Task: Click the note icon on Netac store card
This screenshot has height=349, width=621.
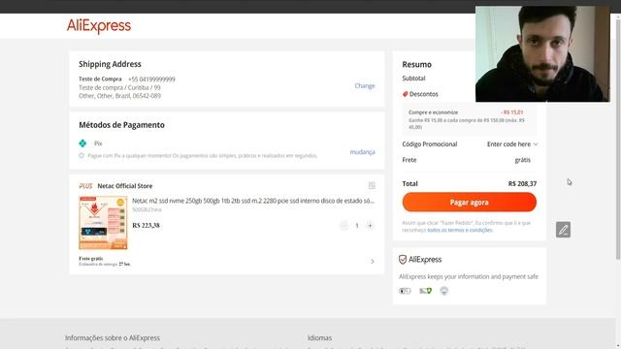Action: click(372, 185)
